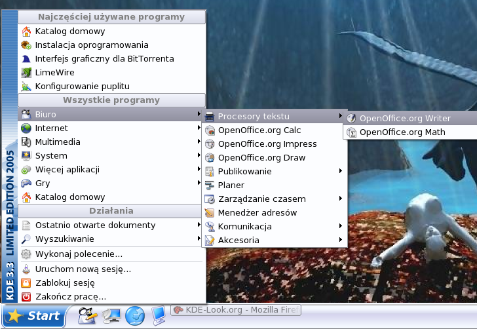
Task: Click the OpenOffice.org Writer icon
Action: point(351,119)
